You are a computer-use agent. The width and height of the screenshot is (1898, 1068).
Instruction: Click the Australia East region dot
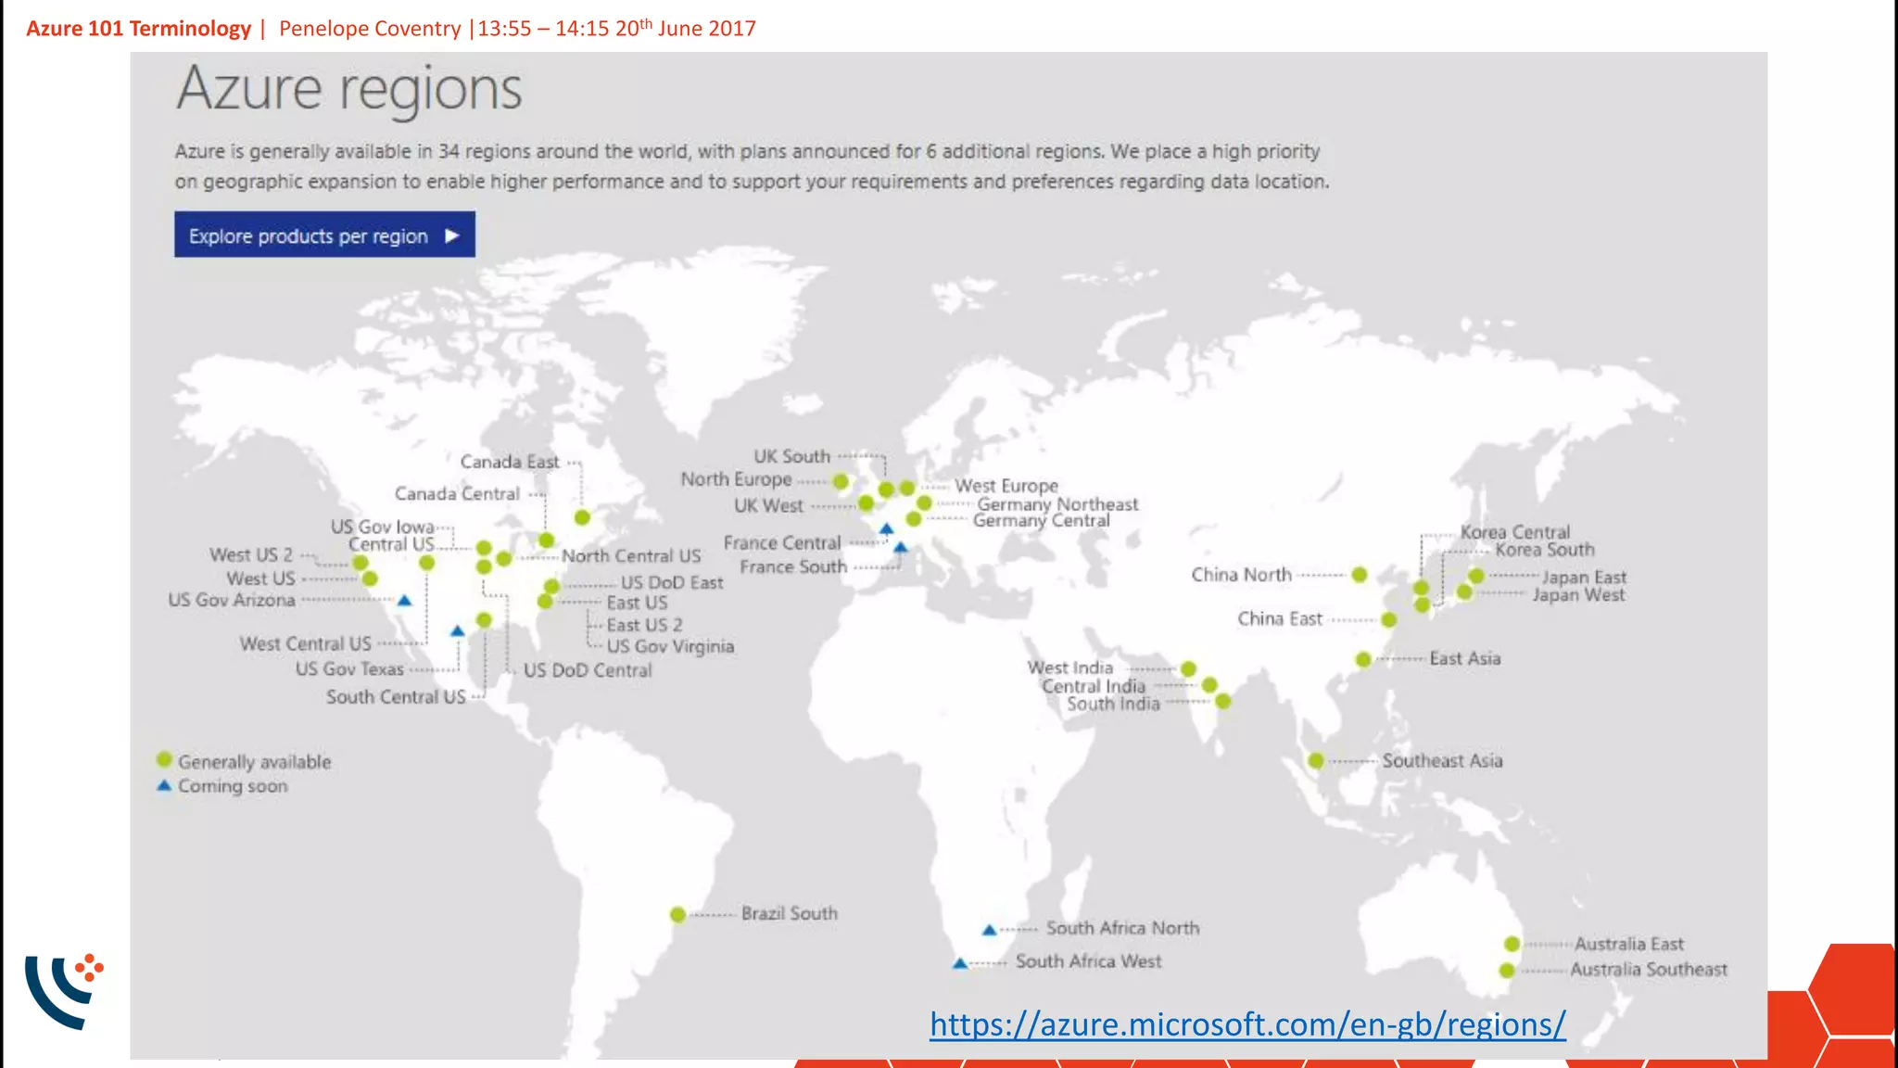pyautogui.click(x=1512, y=944)
